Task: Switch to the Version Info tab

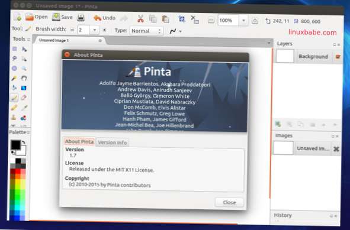Action: click(113, 142)
